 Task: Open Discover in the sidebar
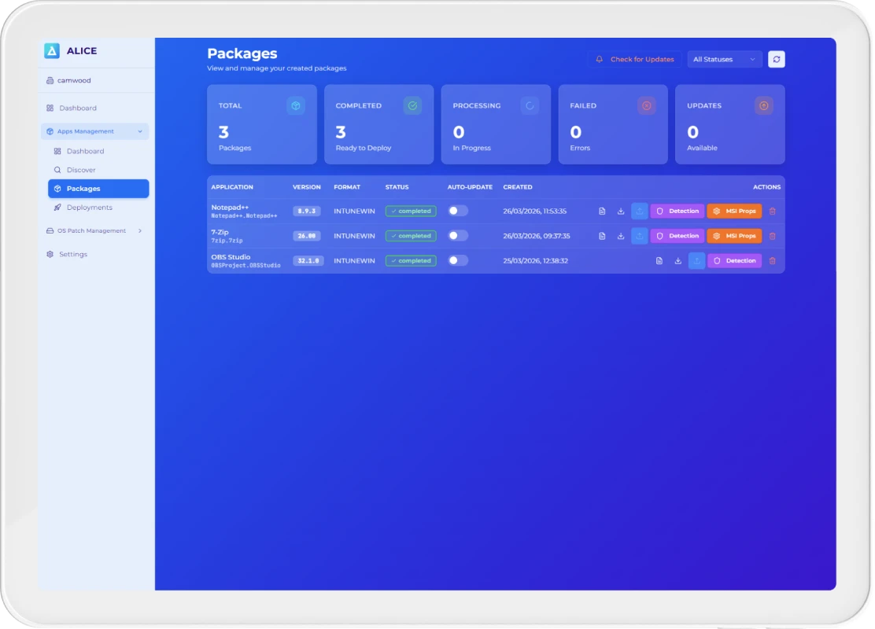pos(81,170)
